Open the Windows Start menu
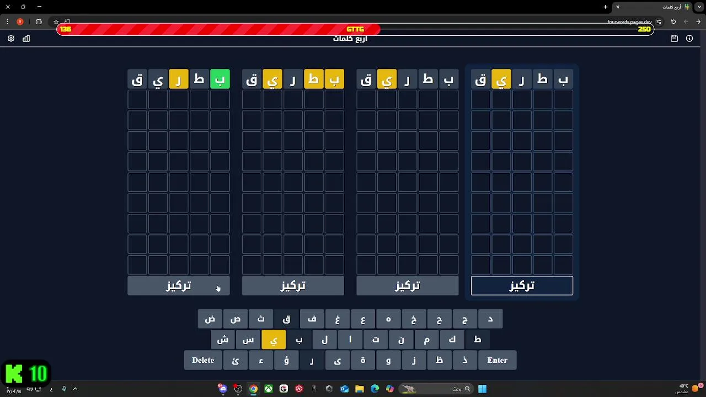 click(482, 389)
